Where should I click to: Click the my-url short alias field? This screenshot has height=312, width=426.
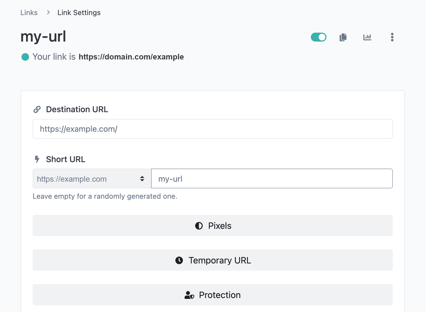tap(272, 179)
